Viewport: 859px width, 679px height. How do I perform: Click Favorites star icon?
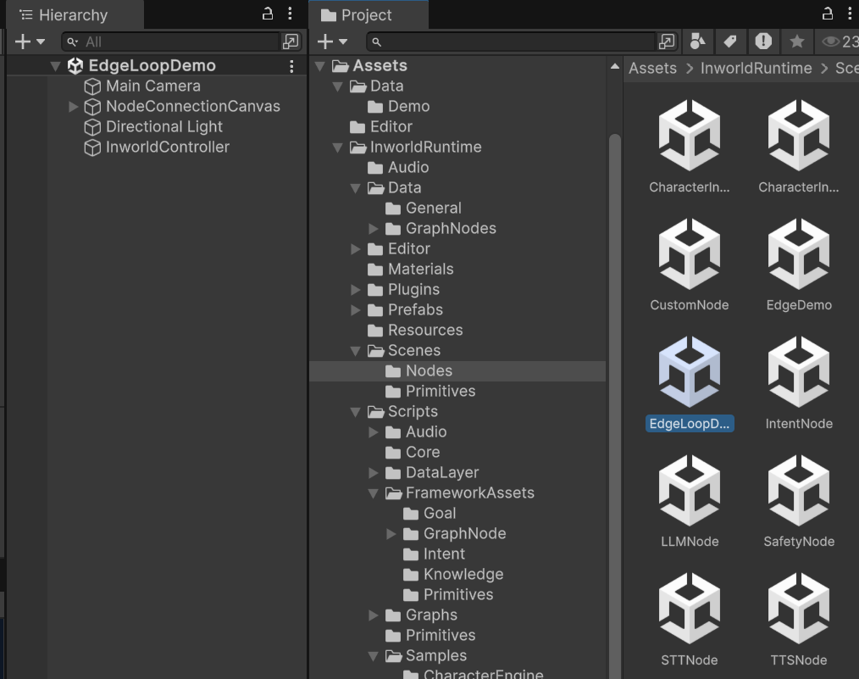(x=796, y=41)
